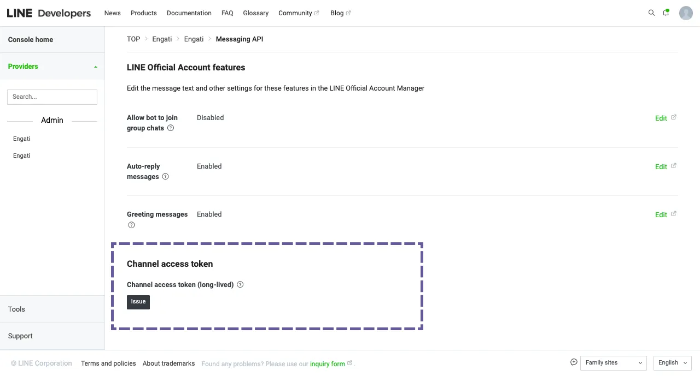This screenshot has width=700, height=376.
Task: Open the Family sites dropdown
Action: 614,363
